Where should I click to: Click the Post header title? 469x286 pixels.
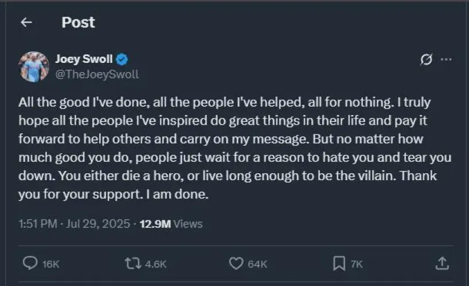pyautogui.click(x=78, y=22)
